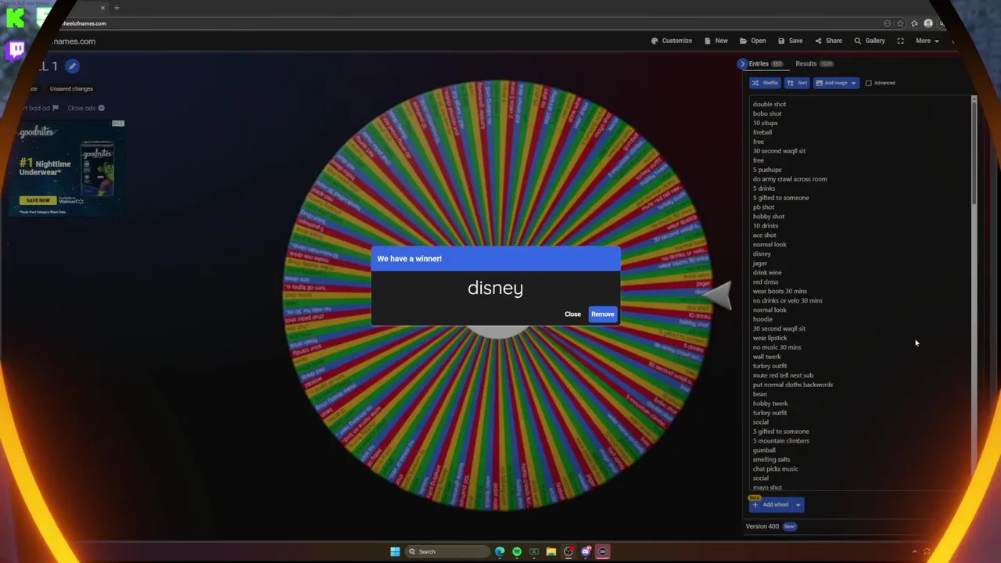Click the 'put normal cloths backwords' entry
The height and width of the screenshot is (563, 1001).
[x=793, y=385]
